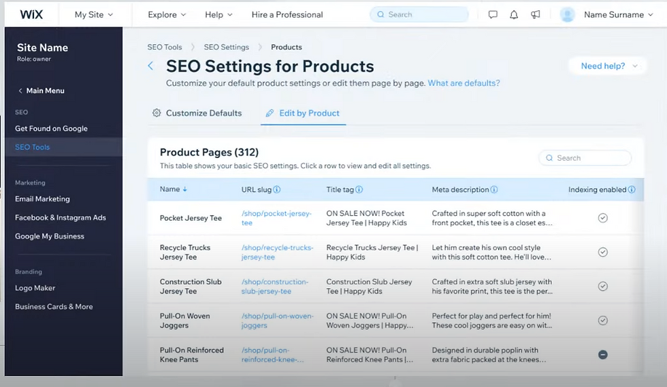This screenshot has width=667, height=387.
Task: Toggle indexing for Pocket Jersey Tee
Action: [x=603, y=218]
